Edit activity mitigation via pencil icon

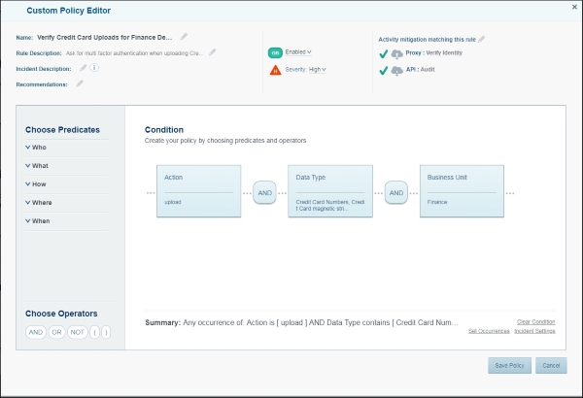point(481,39)
